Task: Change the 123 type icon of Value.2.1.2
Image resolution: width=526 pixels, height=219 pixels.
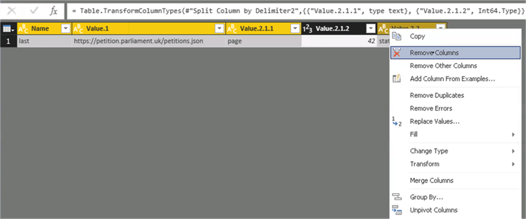Action: click(x=307, y=29)
